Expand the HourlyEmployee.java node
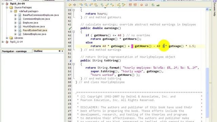The image size is (217, 122). (x=15, y=26)
